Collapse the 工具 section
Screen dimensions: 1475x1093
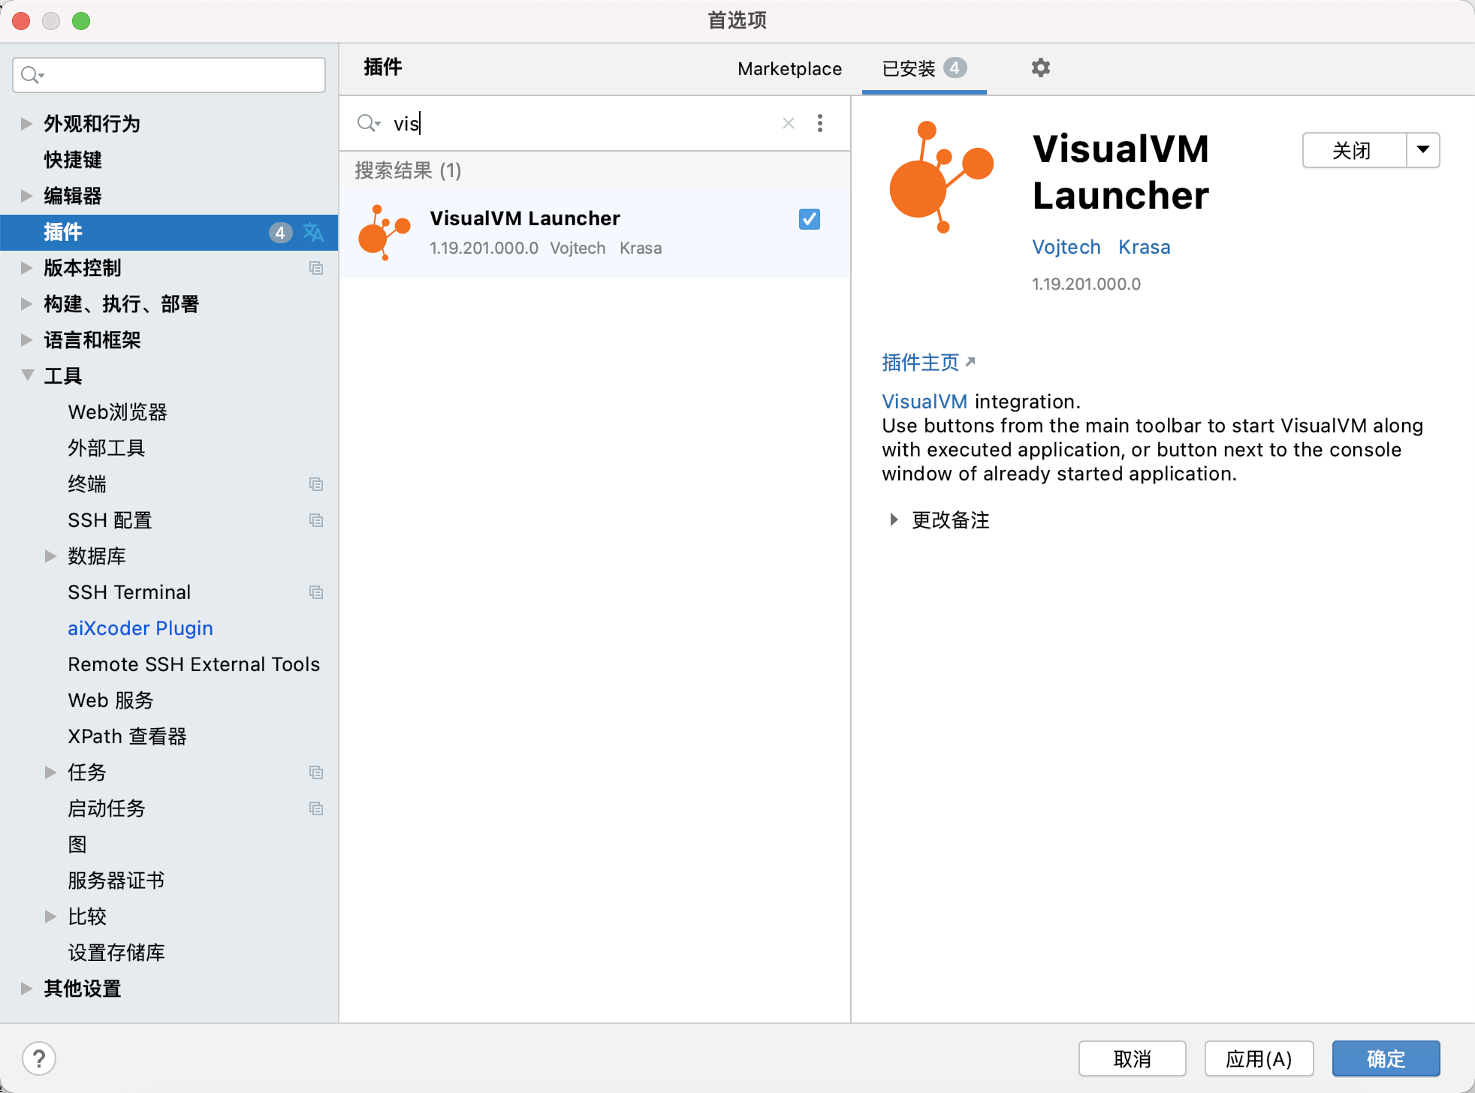[x=27, y=375]
